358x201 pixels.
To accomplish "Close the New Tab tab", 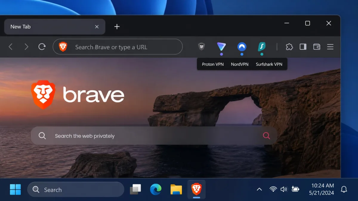I will point(97,27).
